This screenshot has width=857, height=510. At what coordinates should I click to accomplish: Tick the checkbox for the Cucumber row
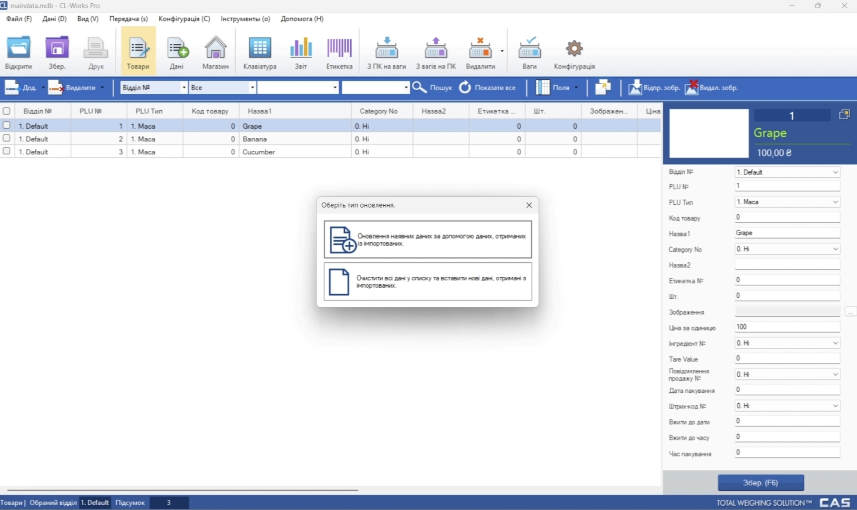coord(6,151)
